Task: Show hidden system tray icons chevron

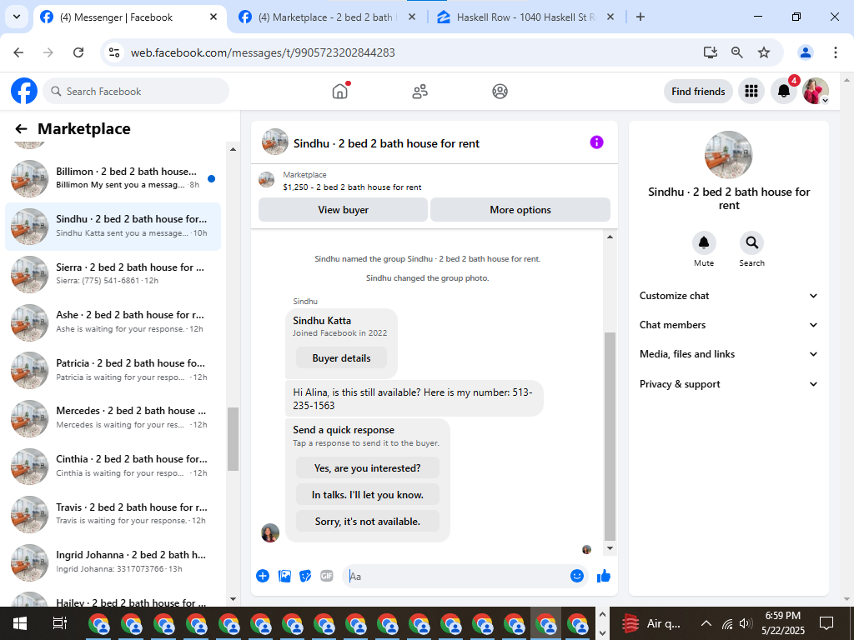Action: (x=706, y=623)
